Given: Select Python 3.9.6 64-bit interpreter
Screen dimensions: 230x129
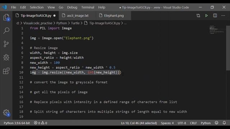Looking at the screenshot, I should (x=17, y=123).
